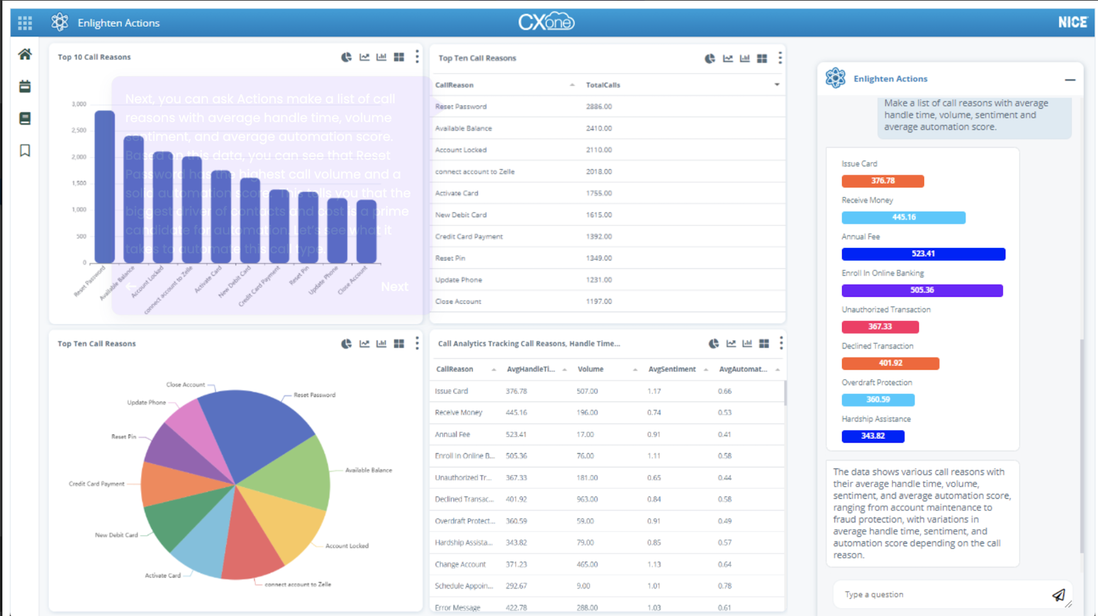Sort by CallReason column in top table
This screenshot has width=1098, height=616.
pyautogui.click(x=454, y=85)
